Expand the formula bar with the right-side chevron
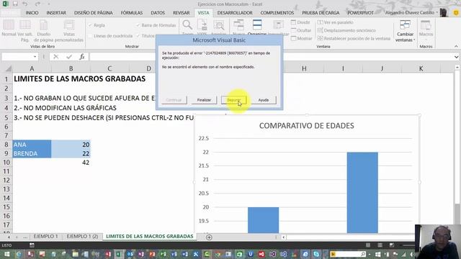 click(x=456, y=57)
